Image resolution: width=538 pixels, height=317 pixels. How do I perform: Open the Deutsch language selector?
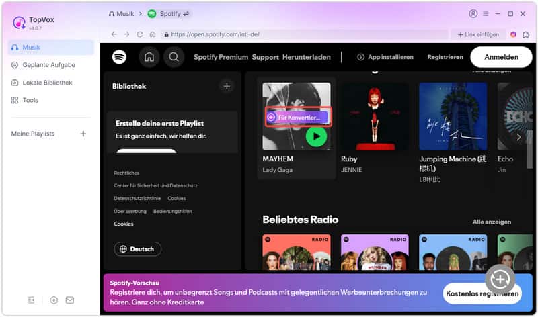(137, 249)
